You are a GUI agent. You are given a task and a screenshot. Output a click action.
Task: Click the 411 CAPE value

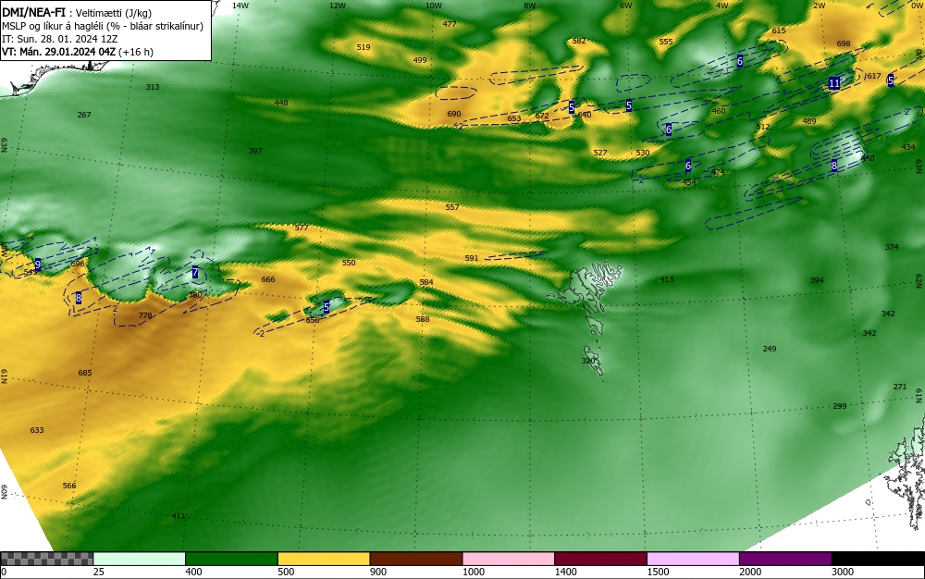[179, 516]
